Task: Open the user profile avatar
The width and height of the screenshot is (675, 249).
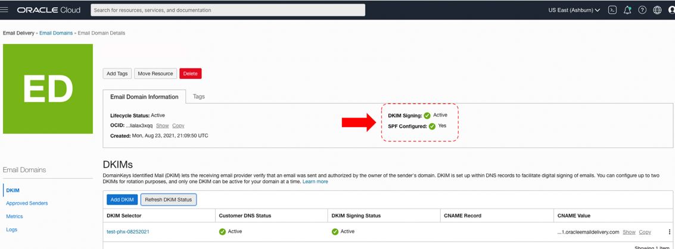Action: coord(671,10)
